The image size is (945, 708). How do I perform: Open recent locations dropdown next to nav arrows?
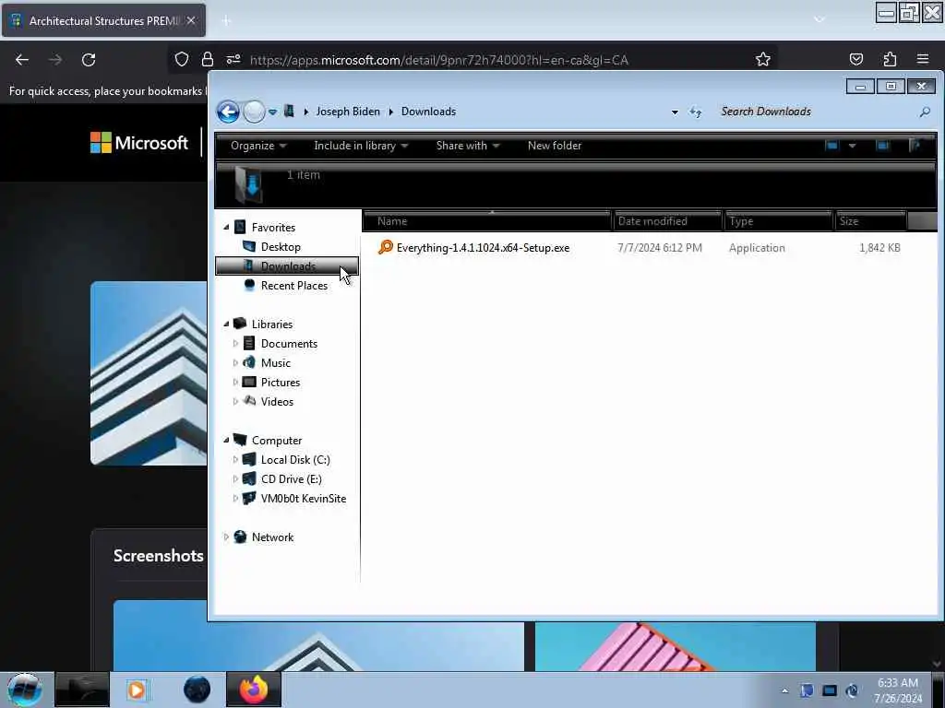[x=272, y=112]
